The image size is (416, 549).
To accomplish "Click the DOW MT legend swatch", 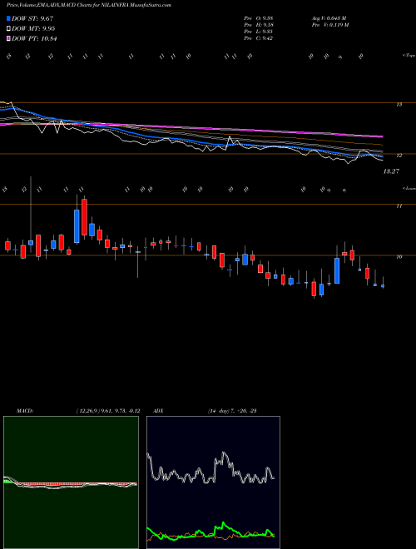I will click(x=8, y=29).
